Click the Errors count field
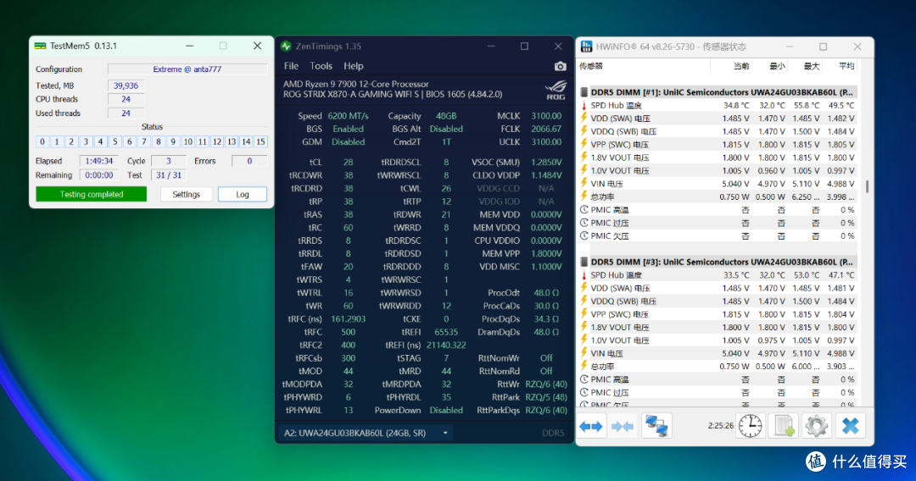Image resolution: width=916 pixels, height=481 pixels. pyautogui.click(x=249, y=161)
